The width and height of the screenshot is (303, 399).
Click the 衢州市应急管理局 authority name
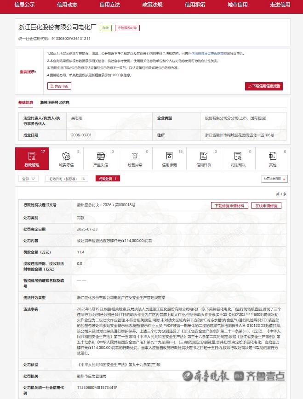coord(91,376)
